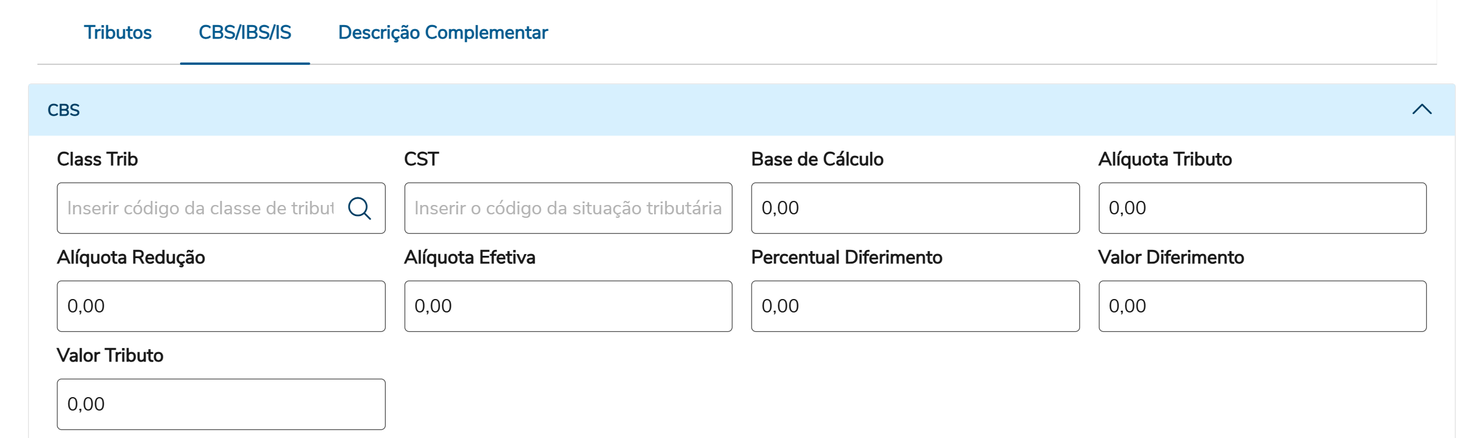Focus the Alíquota Efetiva input field
This screenshot has width=1474, height=438.
(x=568, y=306)
